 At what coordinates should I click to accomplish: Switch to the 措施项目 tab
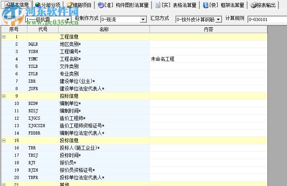coord(79,5)
